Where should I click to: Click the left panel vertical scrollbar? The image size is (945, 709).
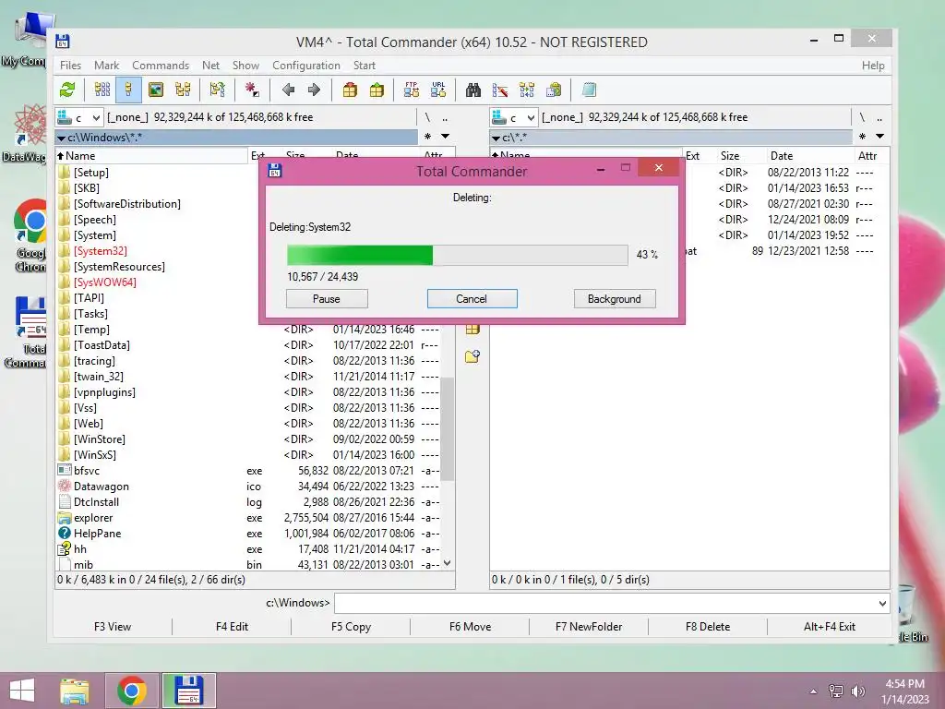(448, 429)
